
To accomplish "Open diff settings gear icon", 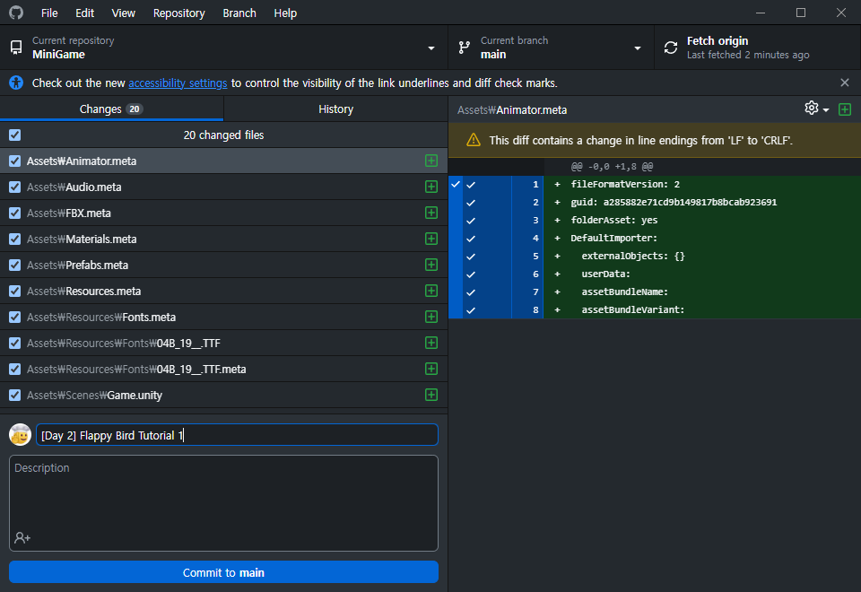I will click(812, 109).
